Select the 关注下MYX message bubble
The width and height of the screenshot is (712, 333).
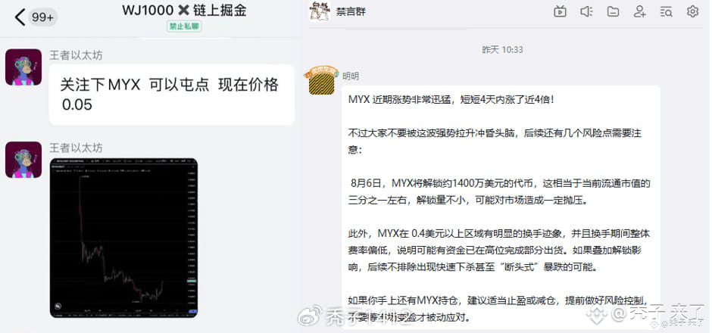tap(172, 95)
